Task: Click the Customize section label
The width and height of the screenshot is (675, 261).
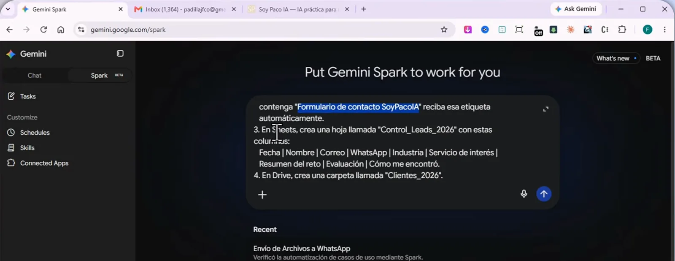Action: tap(22, 117)
